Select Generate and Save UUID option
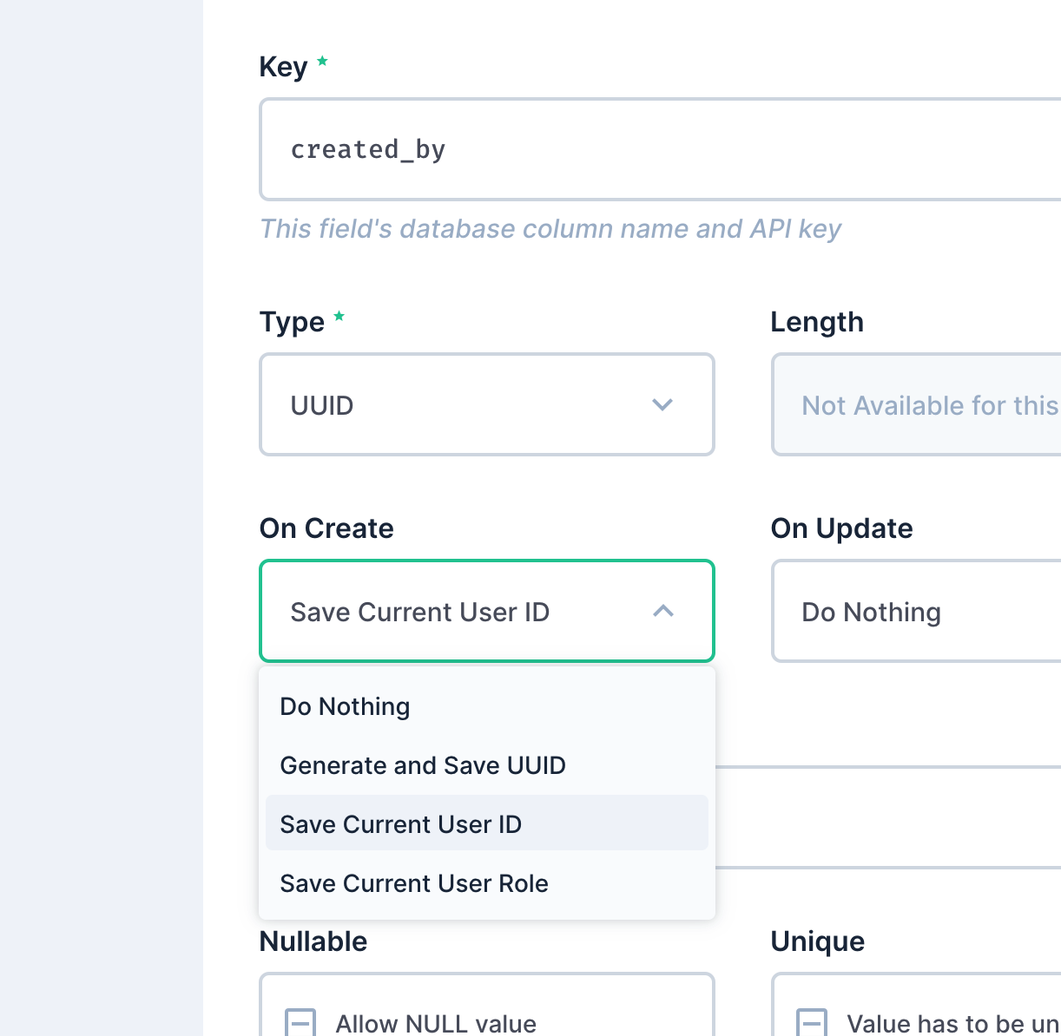Image resolution: width=1061 pixels, height=1036 pixels. (x=423, y=765)
